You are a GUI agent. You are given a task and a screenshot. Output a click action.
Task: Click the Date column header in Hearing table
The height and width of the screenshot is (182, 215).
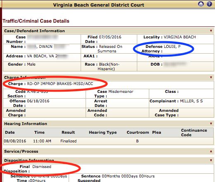click(x=10, y=132)
